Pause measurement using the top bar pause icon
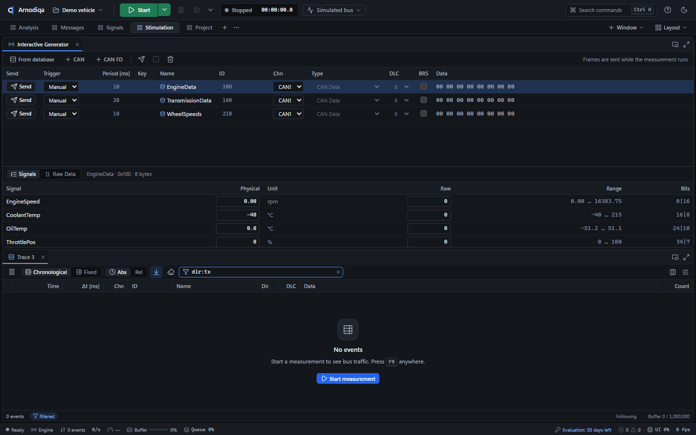Image resolution: width=696 pixels, height=435 pixels. 181,10
